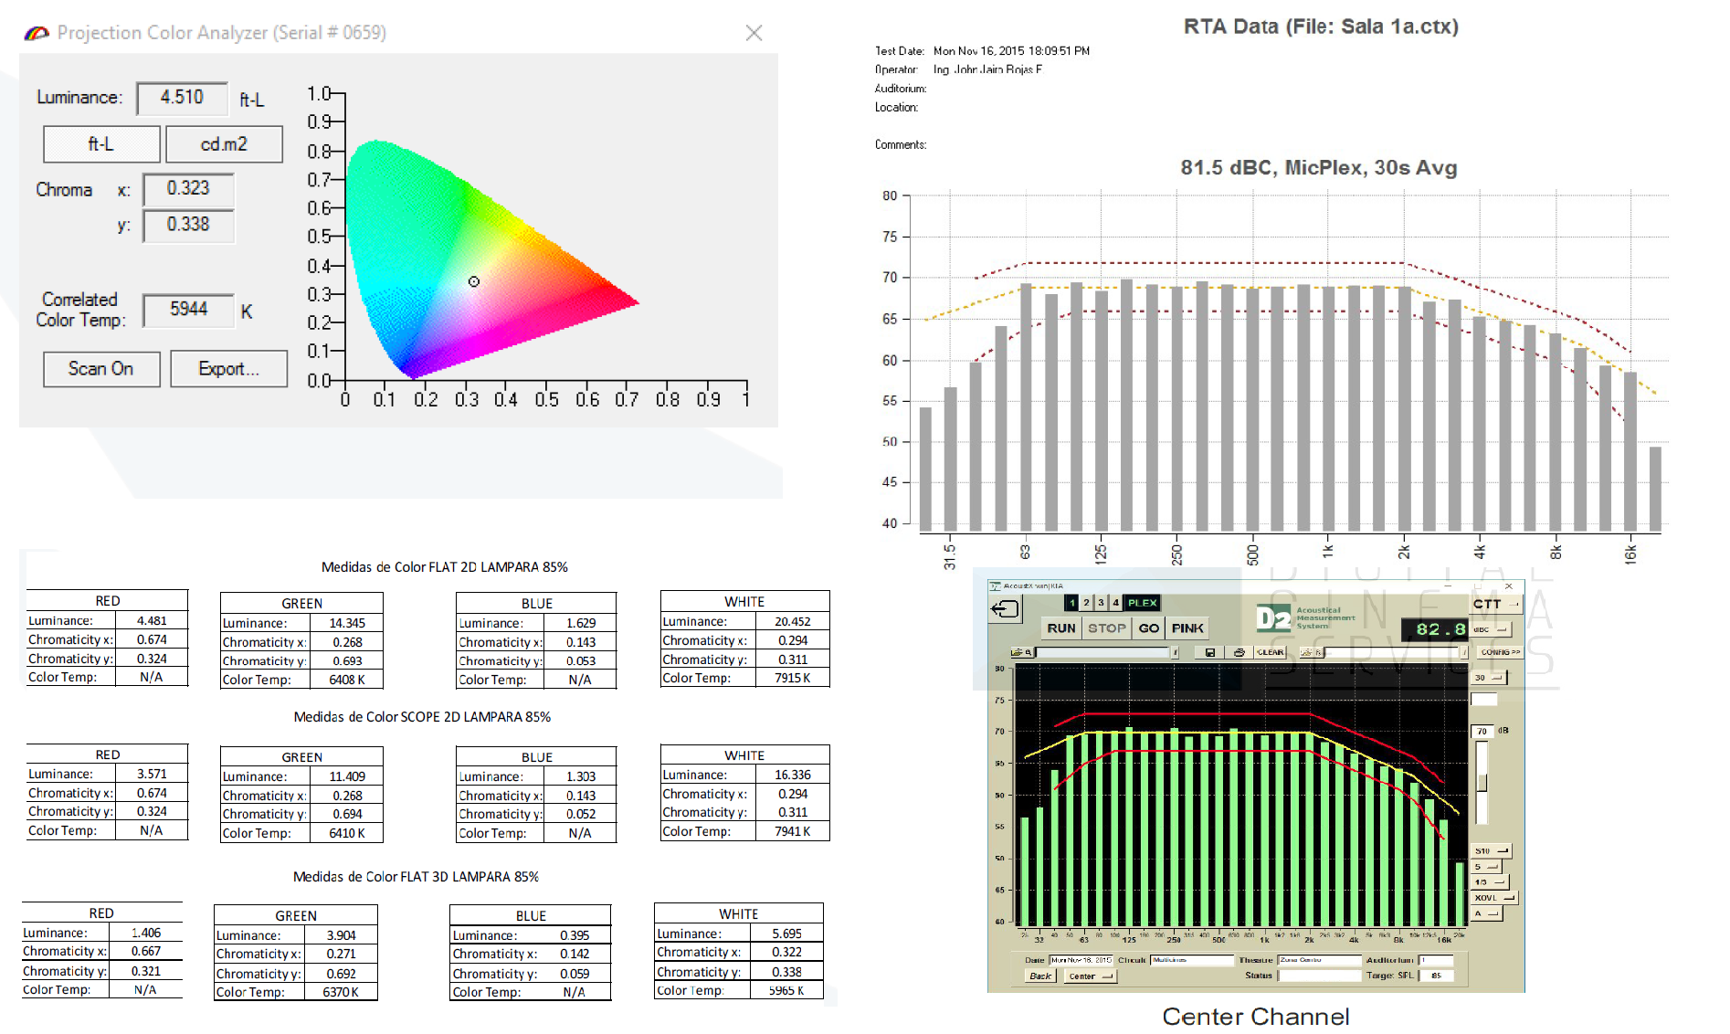Click the Luminance 4.510 value field
The height and width of the screenshot is (1034, 1730).
[183, 98]
